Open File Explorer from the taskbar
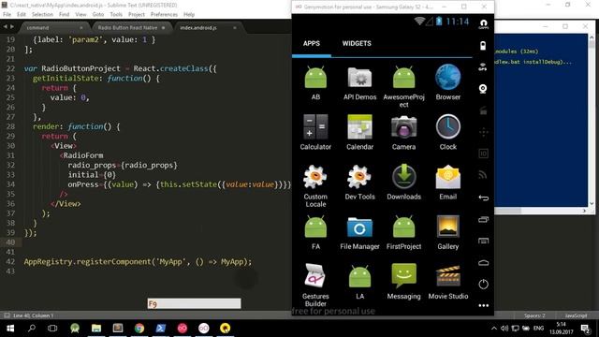Viewport: 599px width, 337px height. pos(96,329)
